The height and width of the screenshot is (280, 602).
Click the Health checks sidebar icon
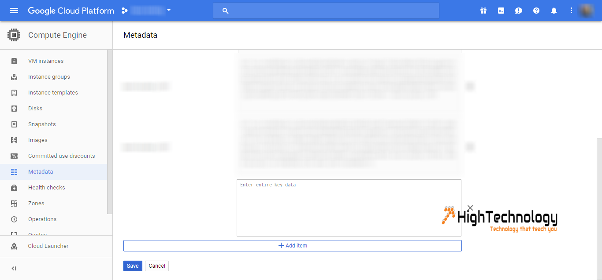tap(14, 188)
